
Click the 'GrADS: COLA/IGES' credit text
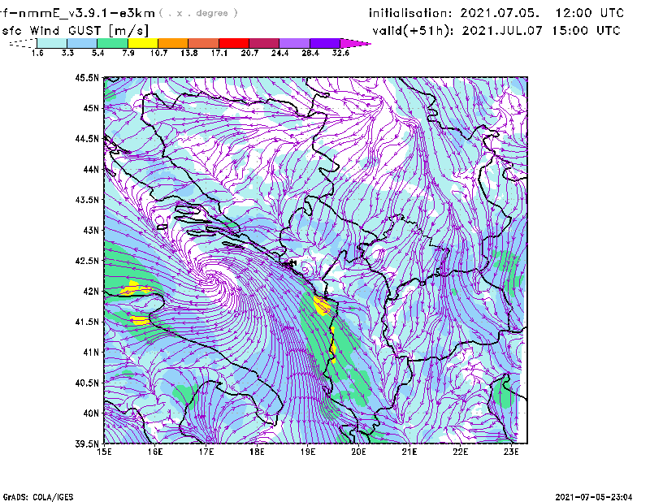38,497
